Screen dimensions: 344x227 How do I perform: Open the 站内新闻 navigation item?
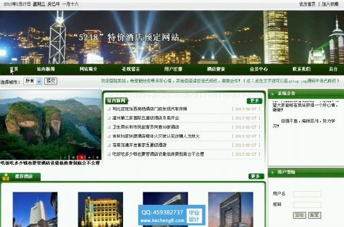click(45, 69)
